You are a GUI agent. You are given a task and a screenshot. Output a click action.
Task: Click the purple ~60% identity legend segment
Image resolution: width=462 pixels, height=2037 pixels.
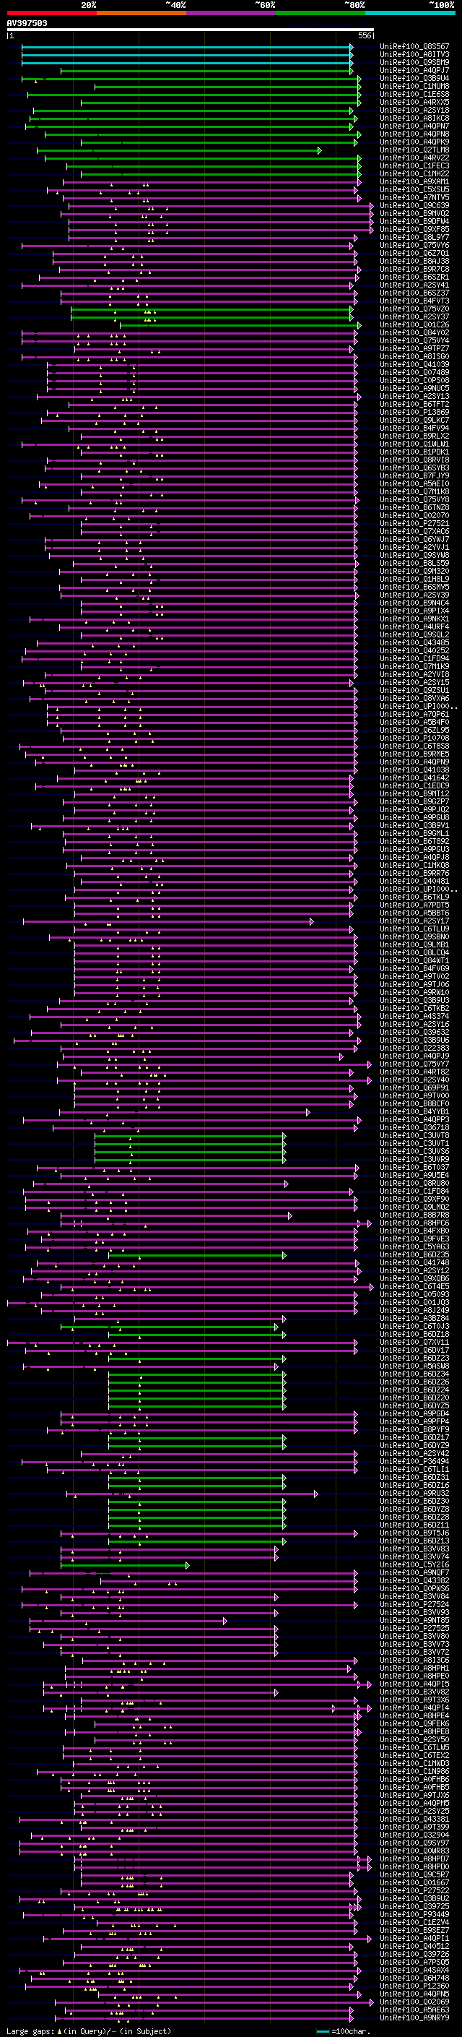pyautogui.click(x=230, y=13)
